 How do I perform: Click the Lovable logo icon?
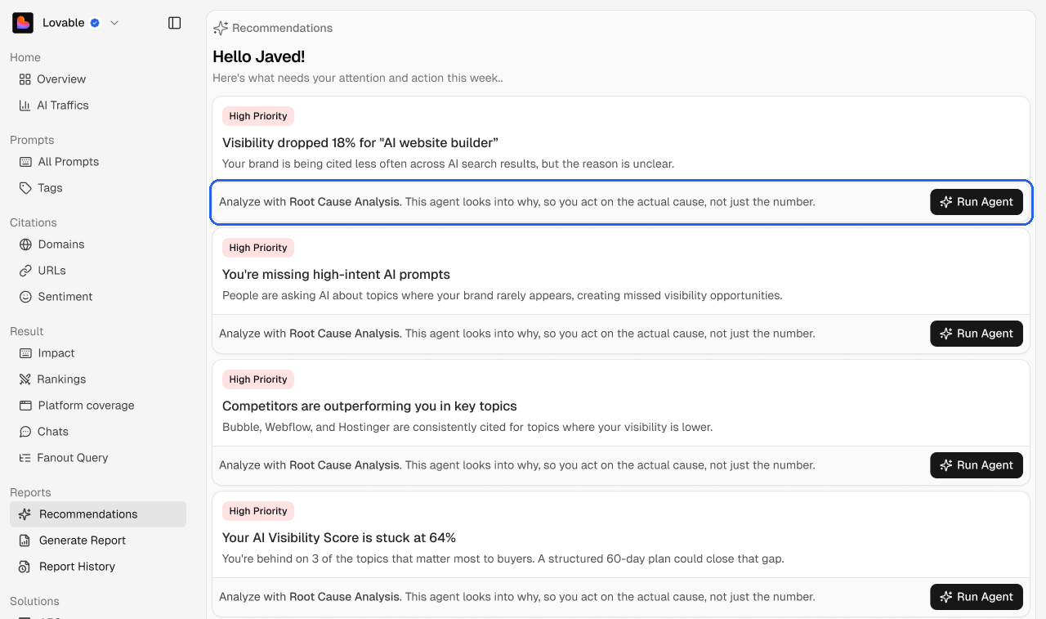[23, 23]
